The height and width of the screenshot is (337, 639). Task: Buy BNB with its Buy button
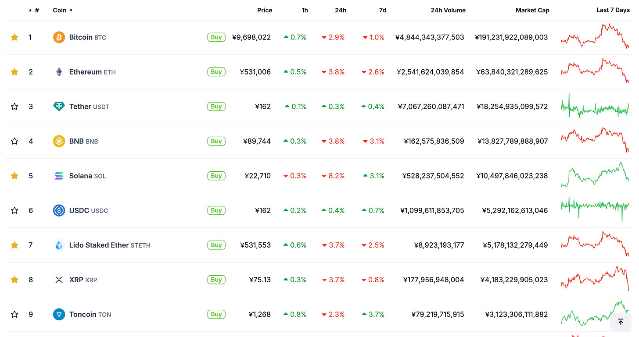click(x=216, y=141)
